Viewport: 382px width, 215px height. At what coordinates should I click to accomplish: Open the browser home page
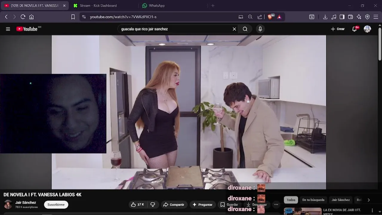[31, 17]
